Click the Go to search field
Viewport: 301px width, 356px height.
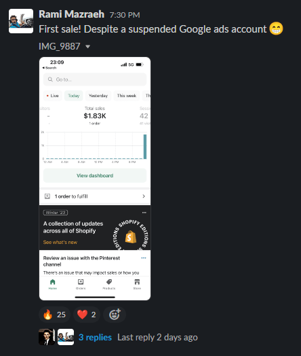pyautogui.click(x=95, y=79)
